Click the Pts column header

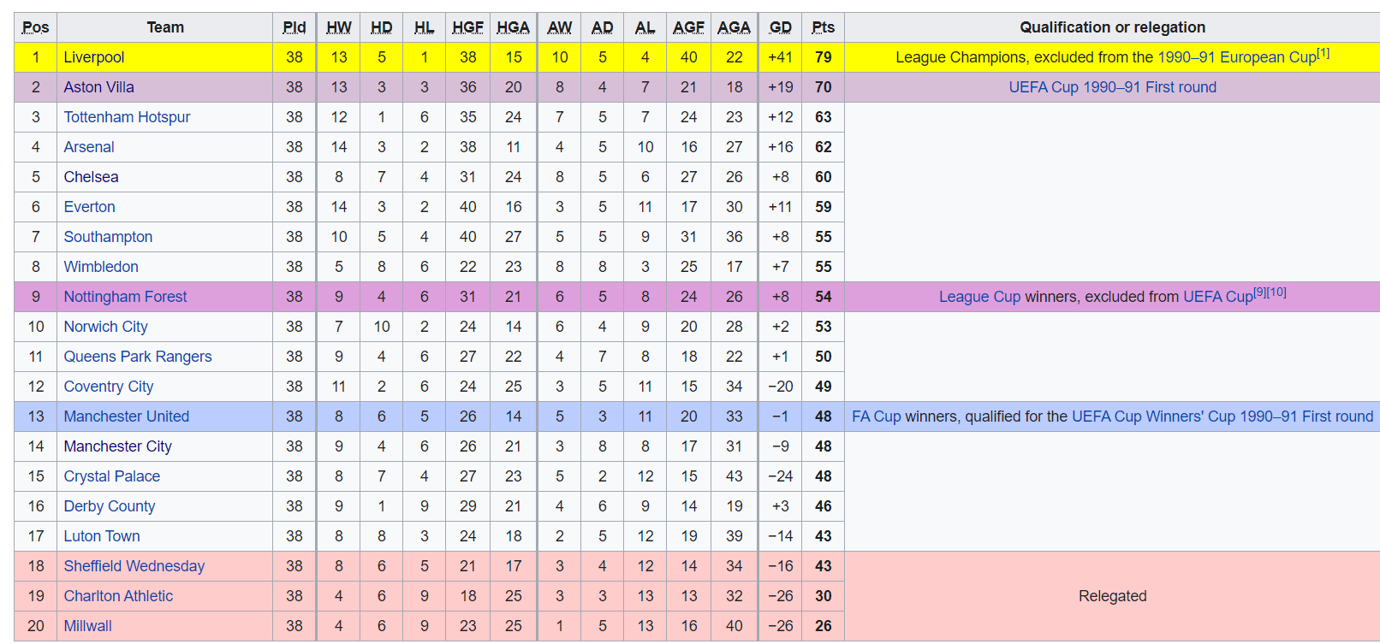coord(823,27)
